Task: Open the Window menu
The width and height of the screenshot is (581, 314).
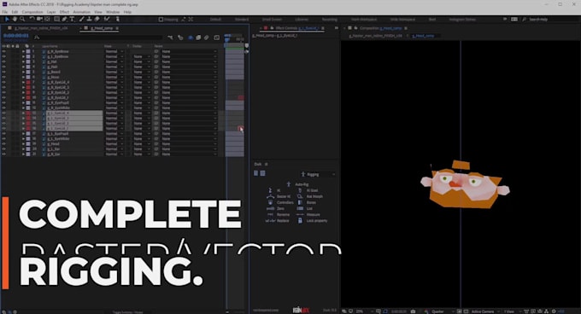Action: (x=113, y=12)
